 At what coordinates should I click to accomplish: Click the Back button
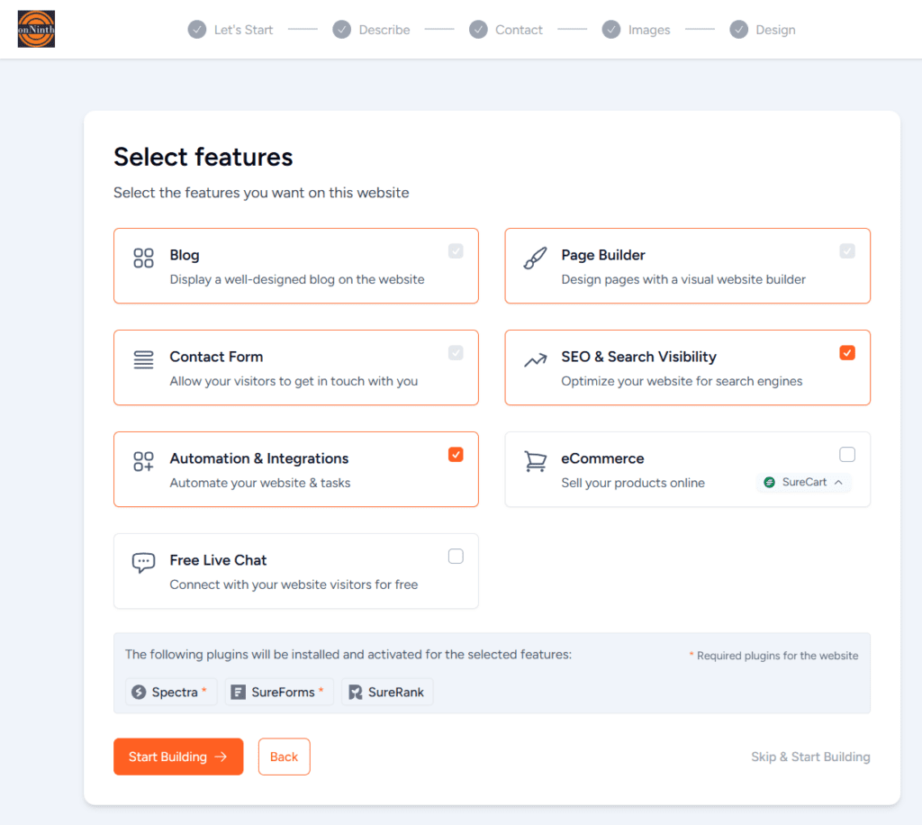click(284, 757)
